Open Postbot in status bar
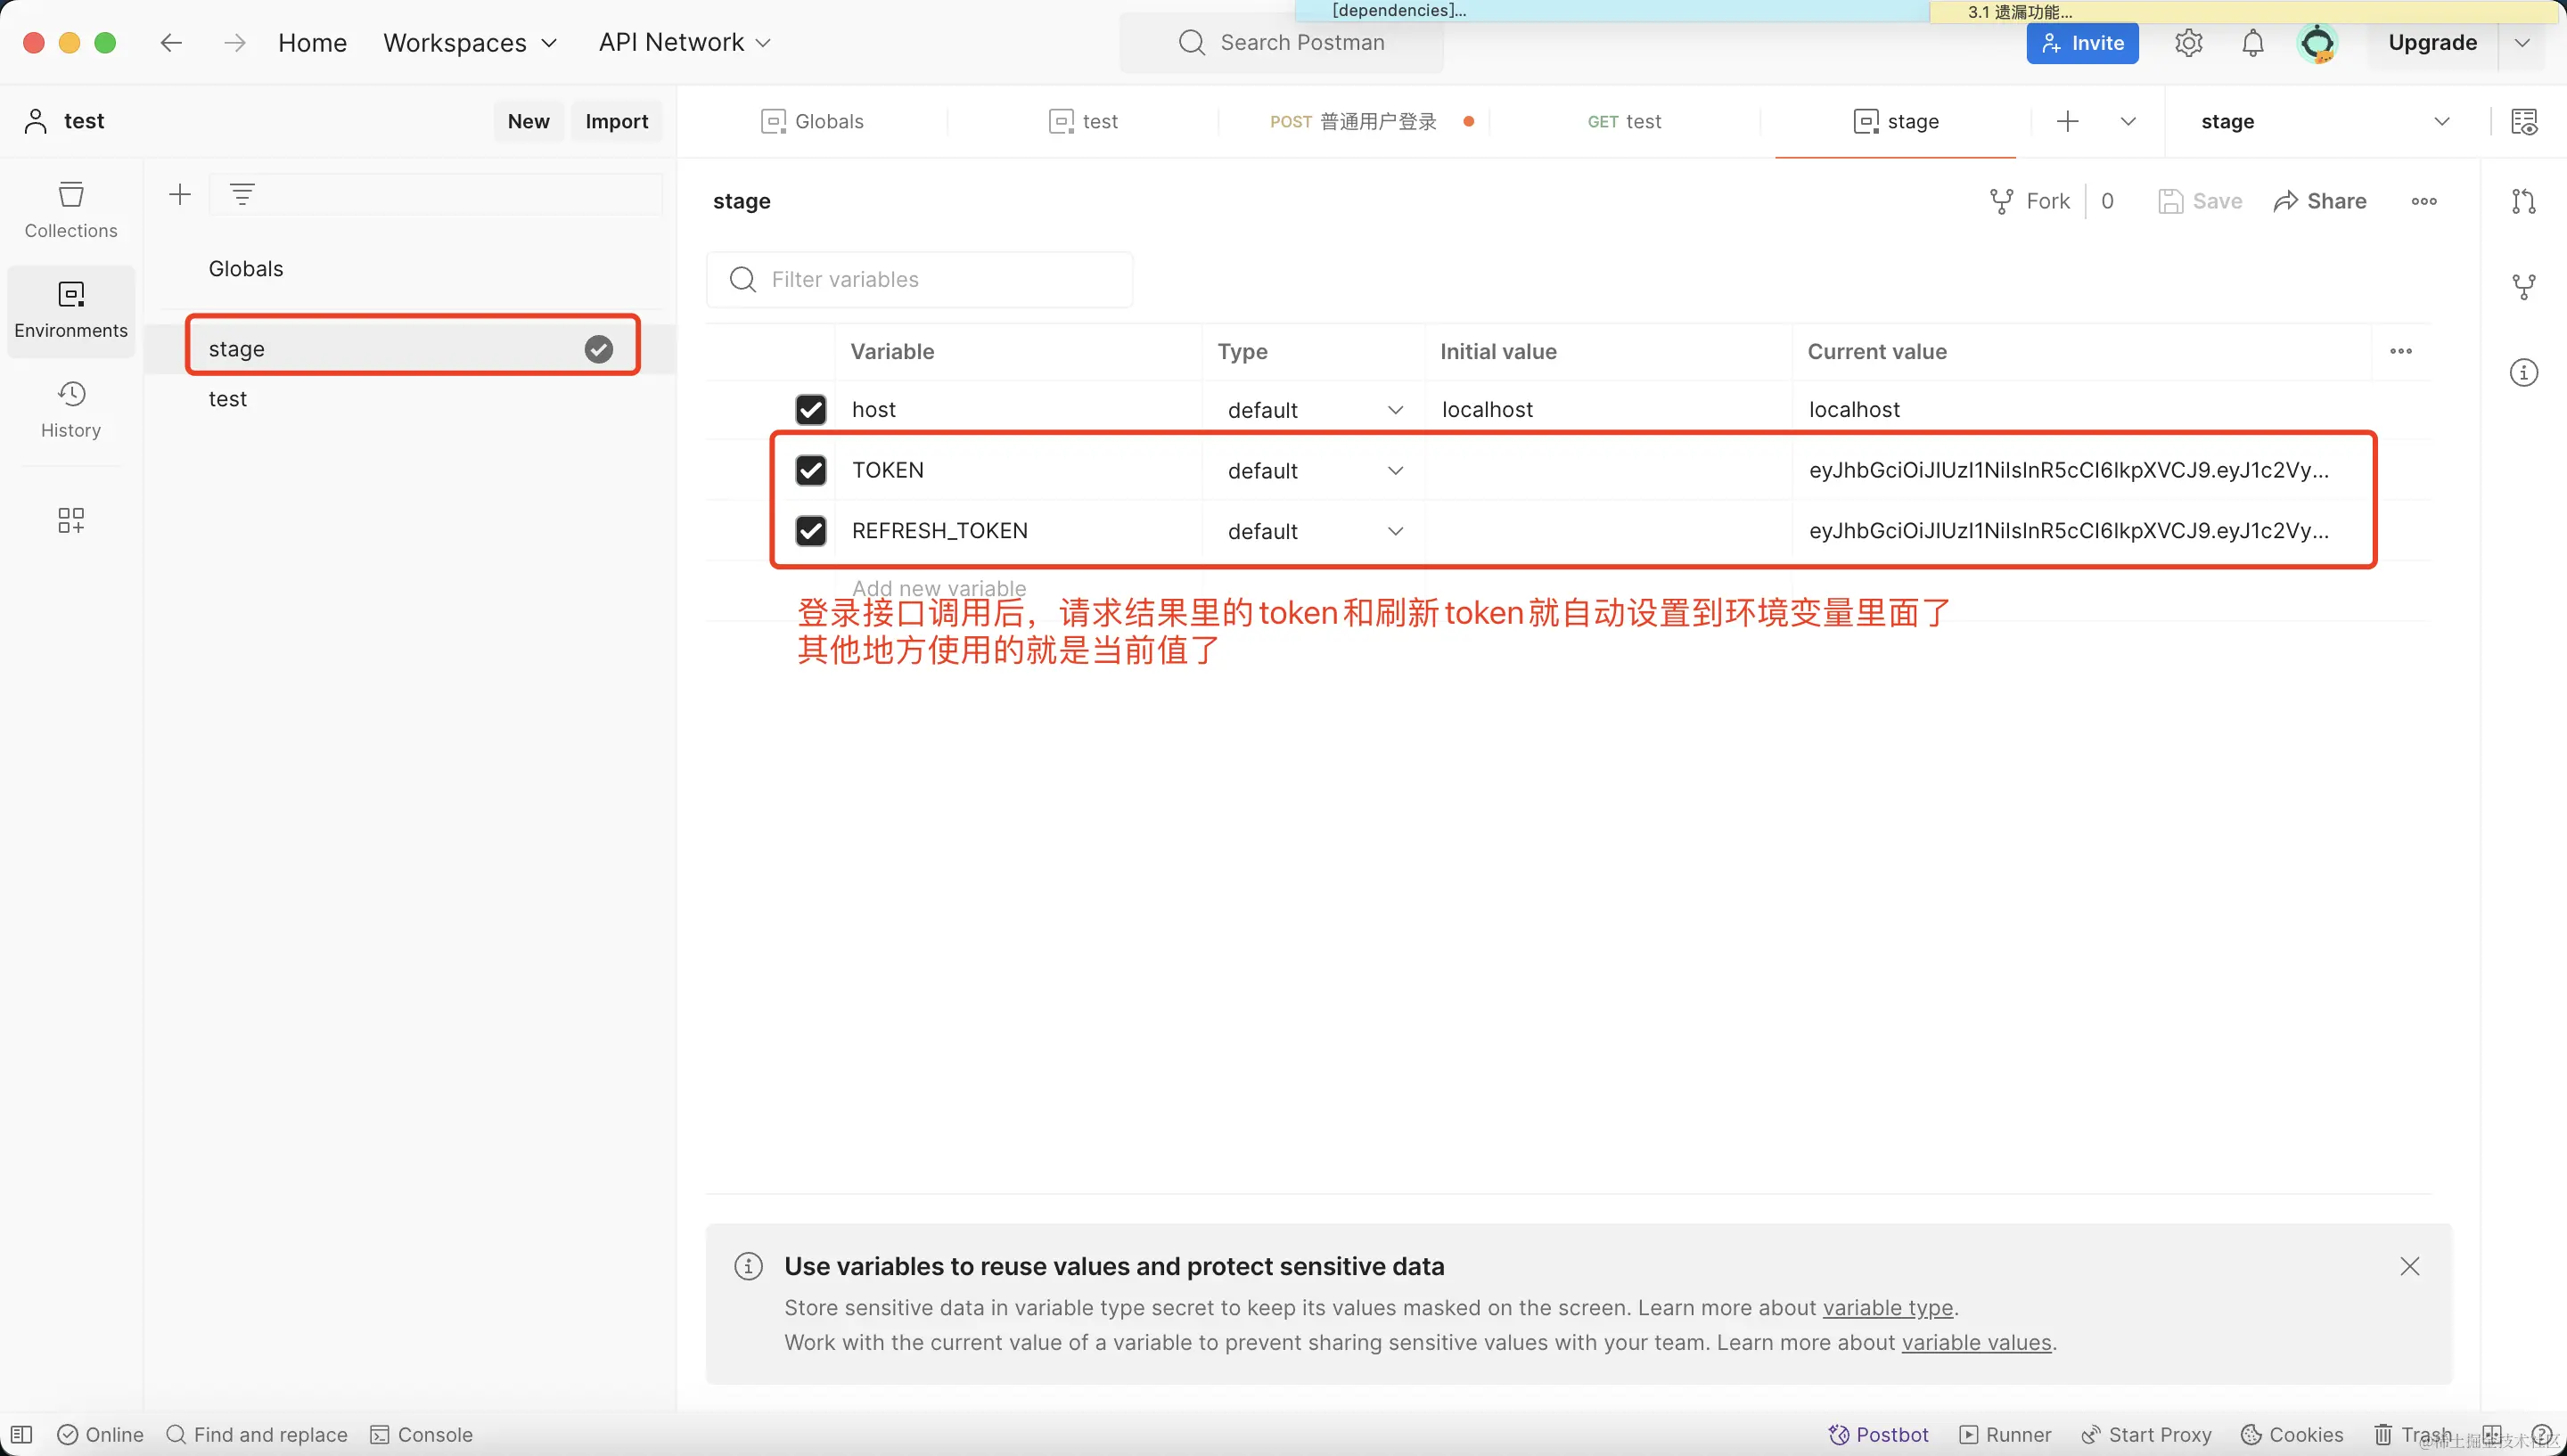The width and height of the screenshot is (2567, 1456). tap(1878, 1434)
